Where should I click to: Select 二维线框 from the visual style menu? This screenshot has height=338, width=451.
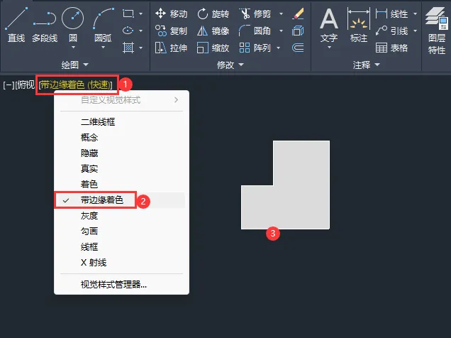tap(98, 122)
